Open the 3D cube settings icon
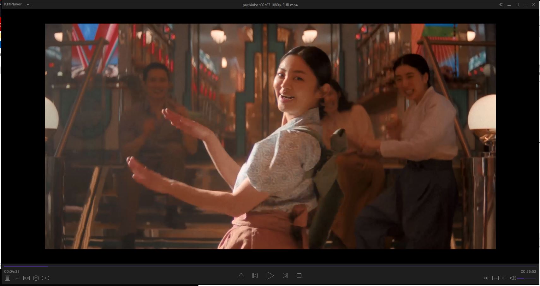540x286 pixels. pyautogui.click(x=36, y=278)
